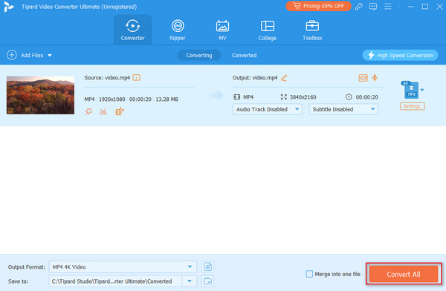The image size is (446, 291).
Task: Open the Audio Track Disabled dropdown
Action: tap(268, 109)
